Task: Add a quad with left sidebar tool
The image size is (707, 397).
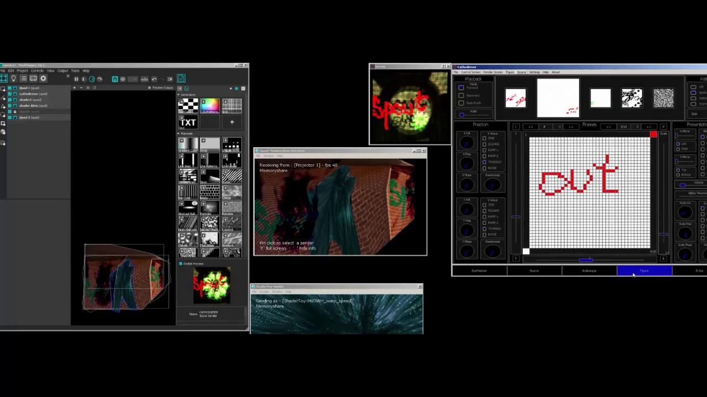Action: [3, 89]
